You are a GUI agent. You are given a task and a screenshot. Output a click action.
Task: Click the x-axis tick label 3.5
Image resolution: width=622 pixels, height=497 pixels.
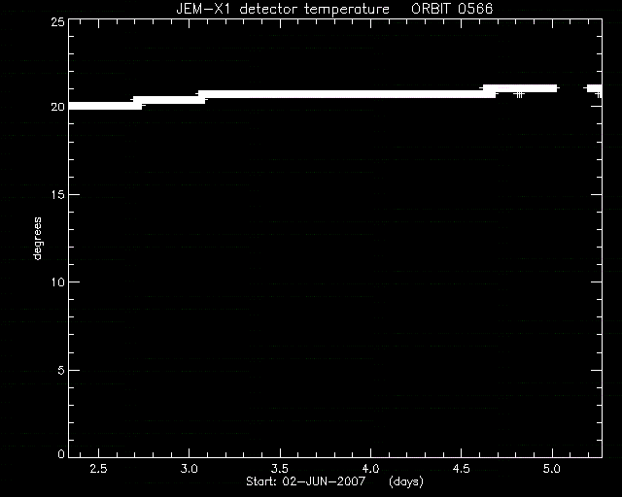tap(280, 469)
